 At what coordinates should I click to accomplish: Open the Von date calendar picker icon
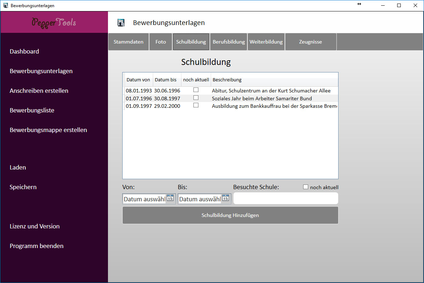point(170,198)
